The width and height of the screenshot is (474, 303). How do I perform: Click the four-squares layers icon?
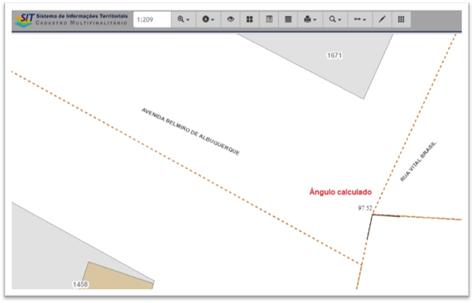[x=249, y=19]
